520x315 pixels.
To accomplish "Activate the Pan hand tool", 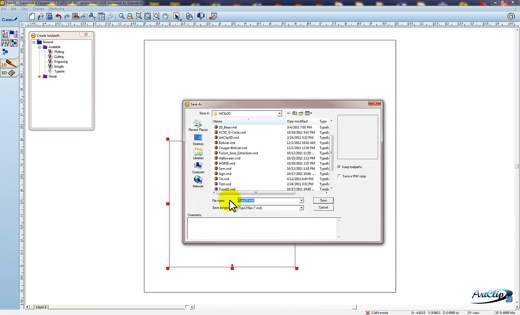I will point(166,16).
